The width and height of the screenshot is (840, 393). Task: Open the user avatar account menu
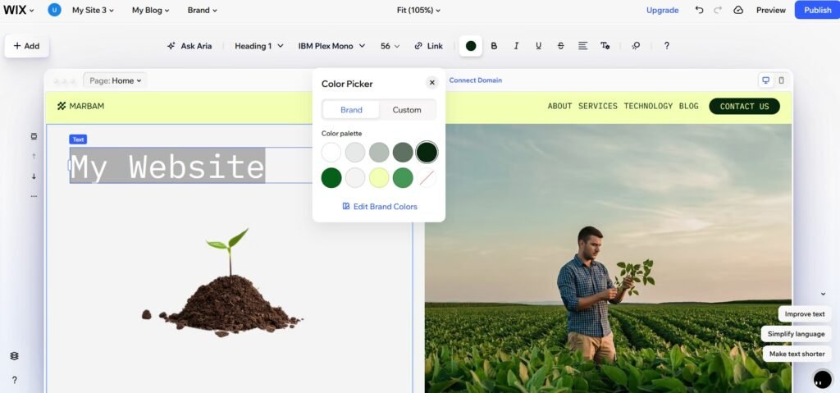coord(54,10)
